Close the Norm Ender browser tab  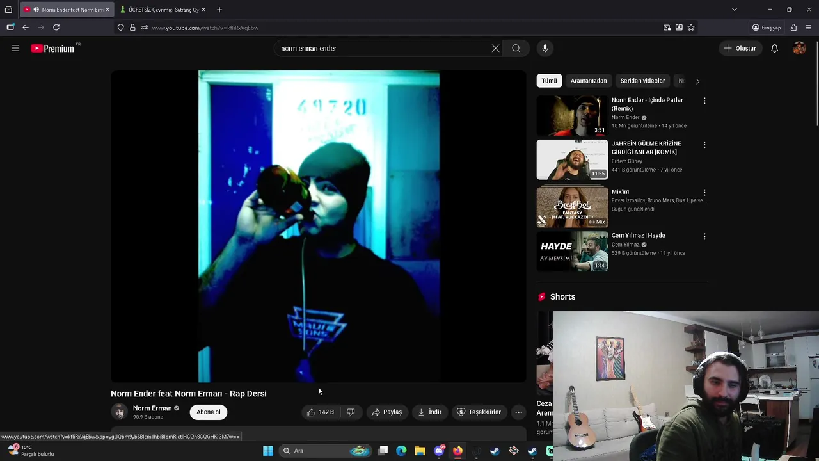(107, 10)
